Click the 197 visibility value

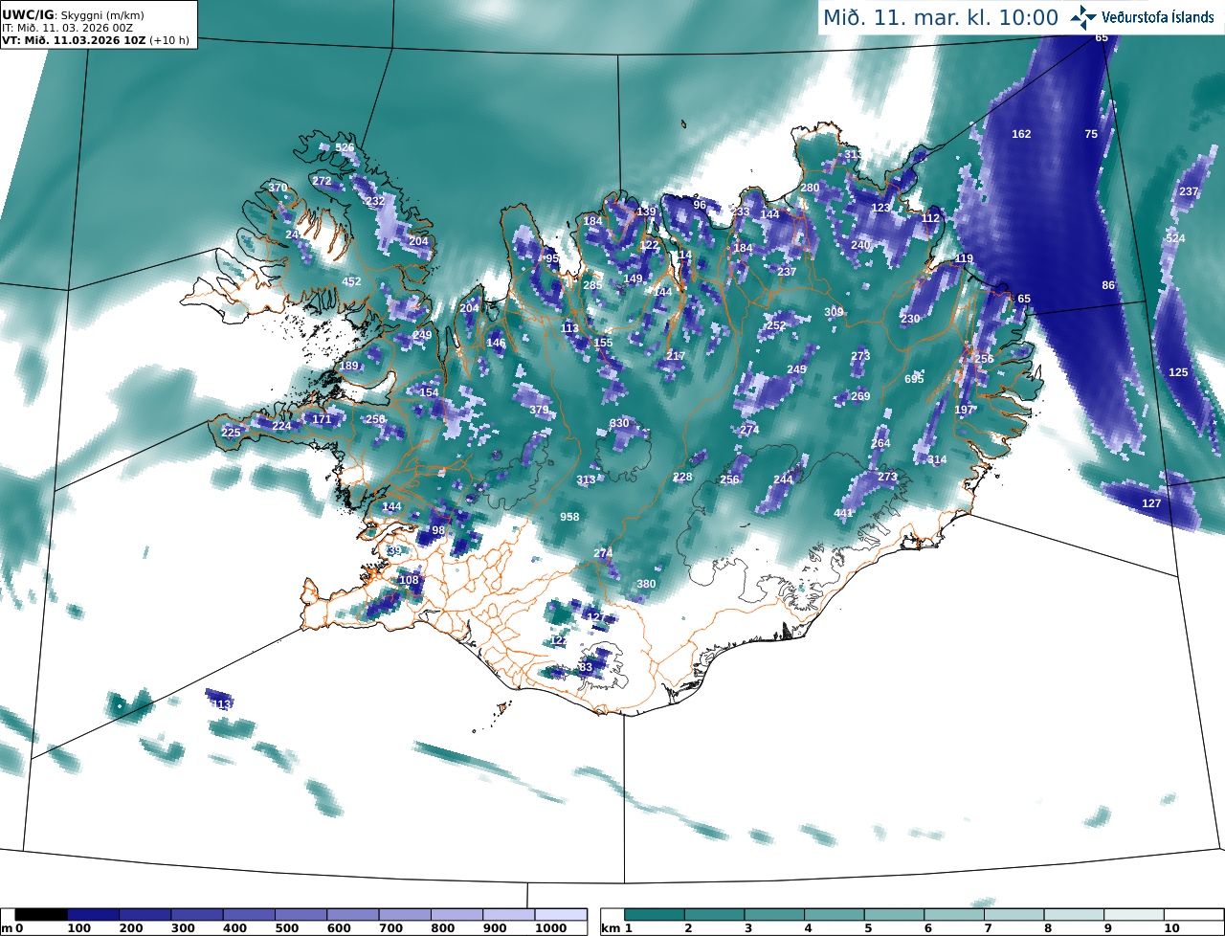[x=964, y=410]
